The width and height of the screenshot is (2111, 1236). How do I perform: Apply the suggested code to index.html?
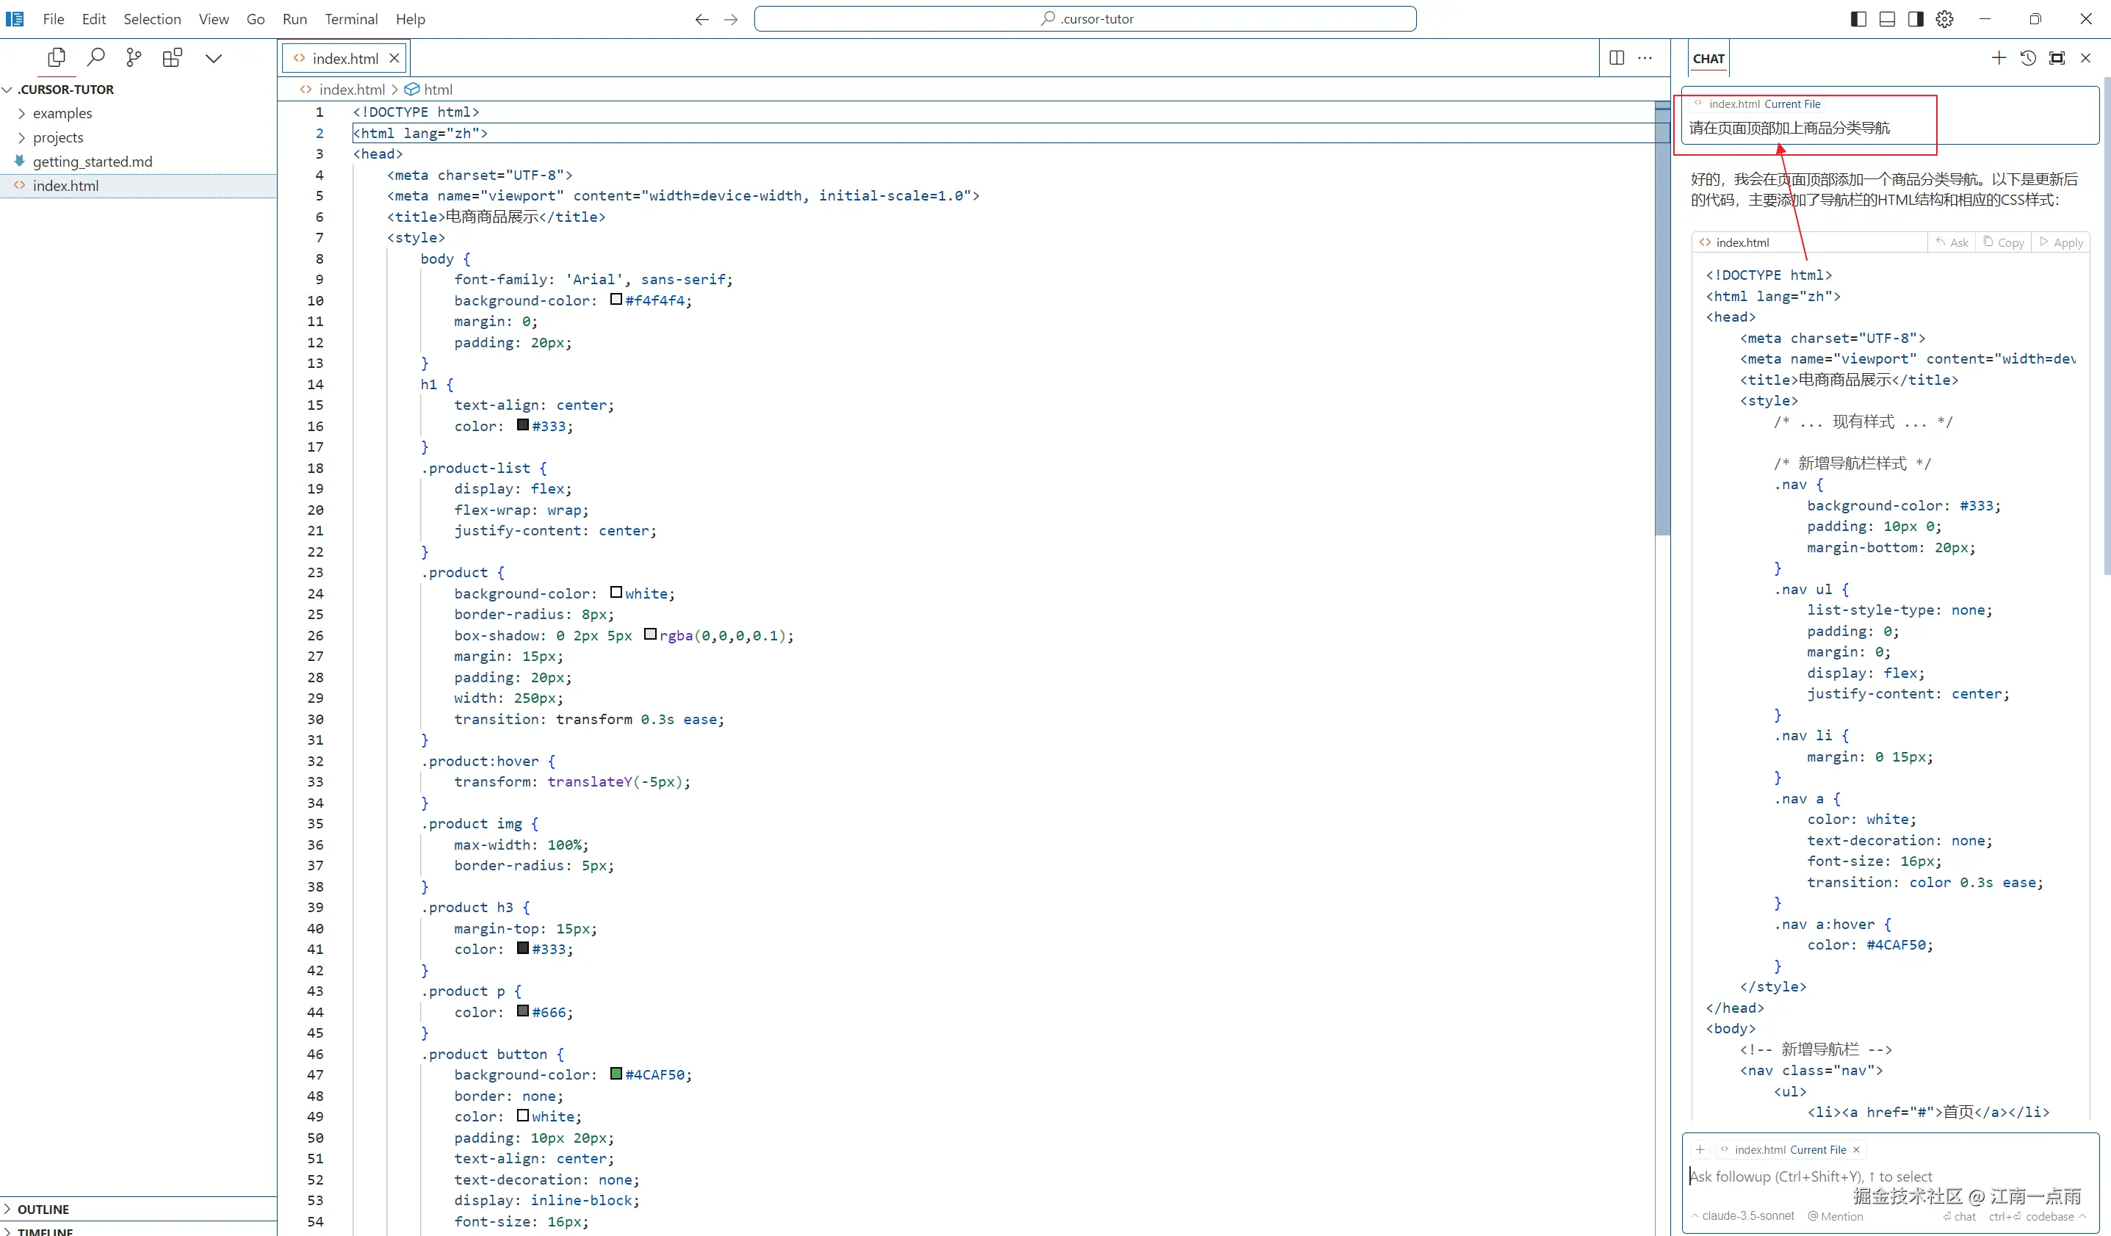point(2062,242)
